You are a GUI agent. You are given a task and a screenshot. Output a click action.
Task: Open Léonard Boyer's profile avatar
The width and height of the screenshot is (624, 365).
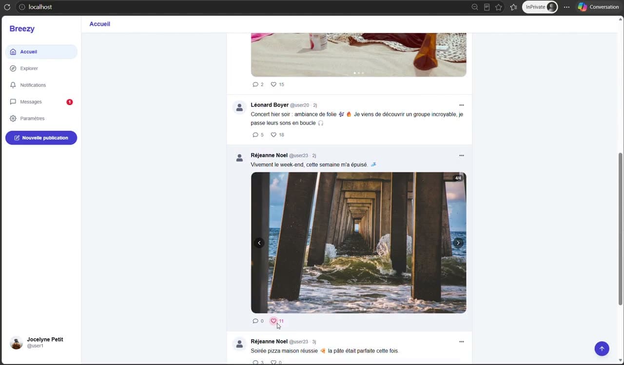239,108
